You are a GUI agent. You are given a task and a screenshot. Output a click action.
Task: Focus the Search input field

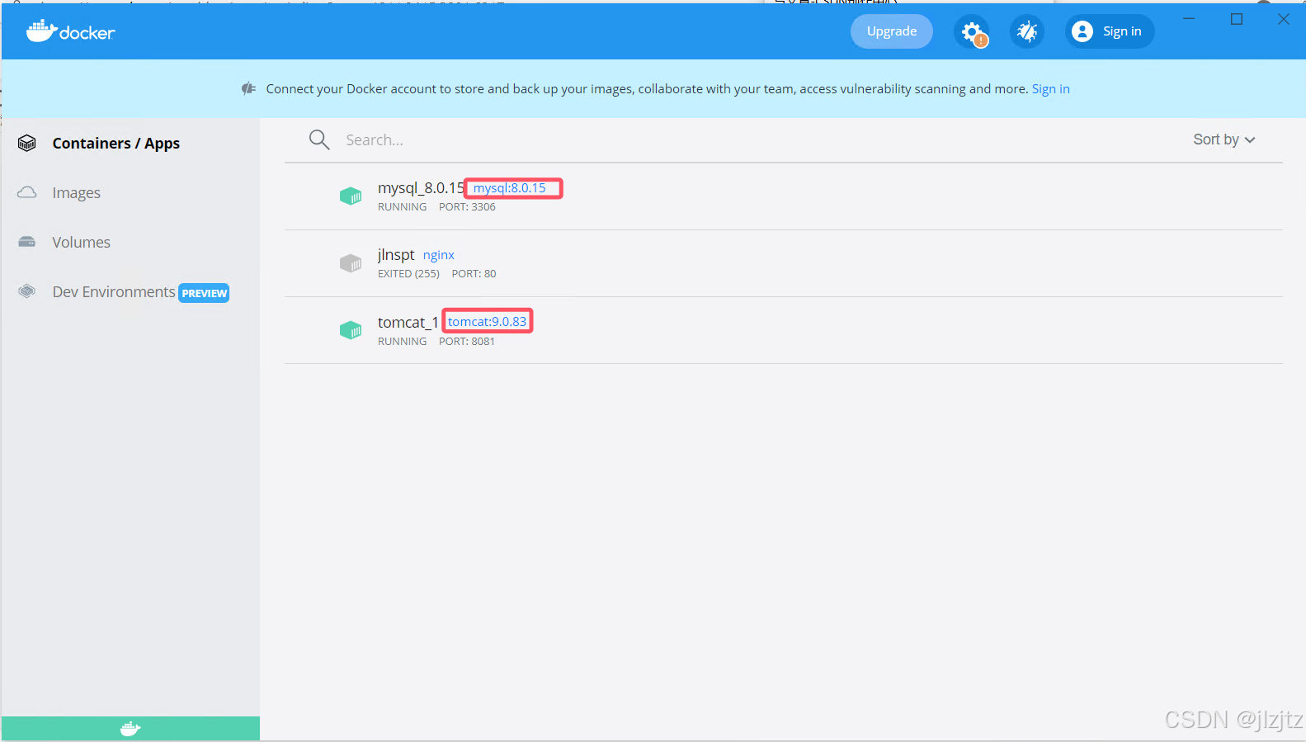click(x=743, y=139)
